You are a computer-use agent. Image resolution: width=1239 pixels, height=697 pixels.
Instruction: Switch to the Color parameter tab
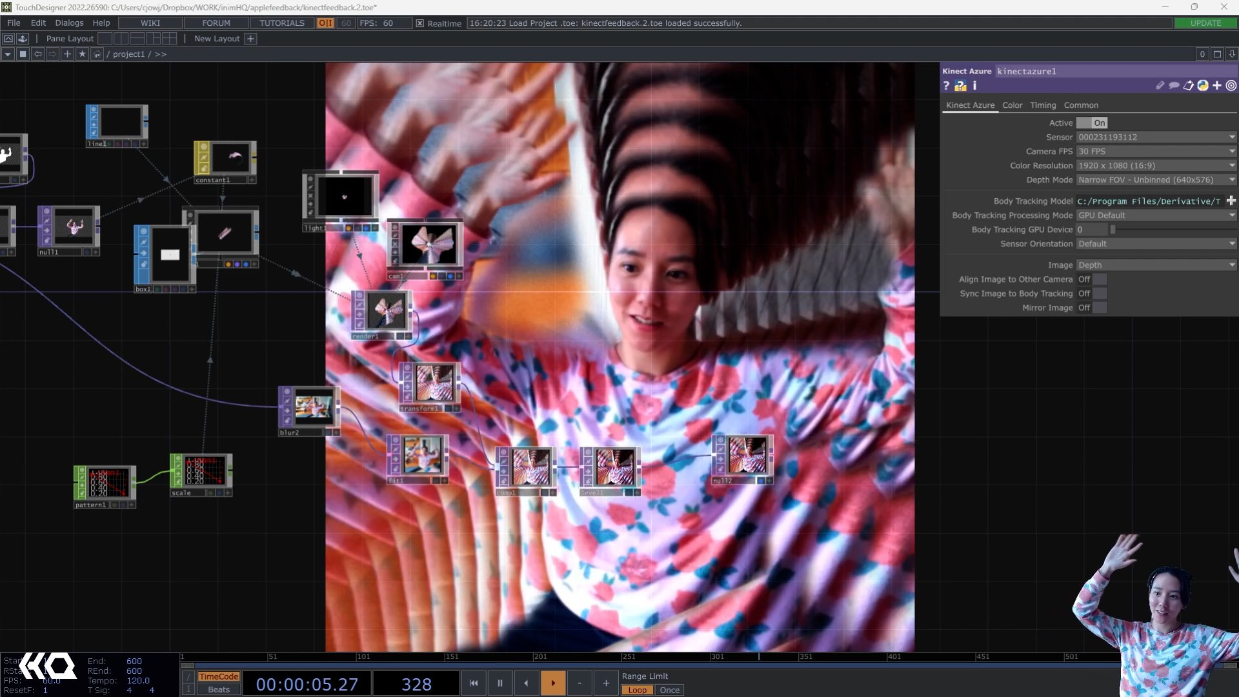click(1012, 105)
